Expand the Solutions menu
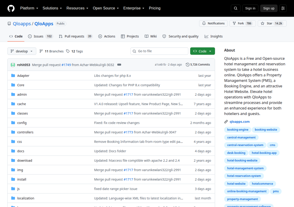 point(52,8)
